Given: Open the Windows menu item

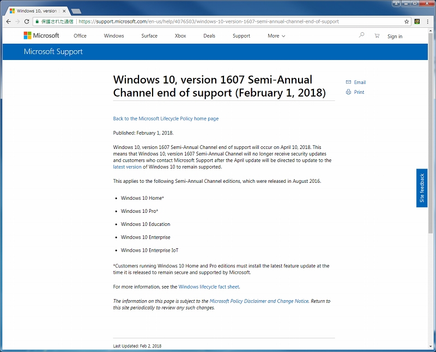Looking at the screenshot, I should coord(114,35).
